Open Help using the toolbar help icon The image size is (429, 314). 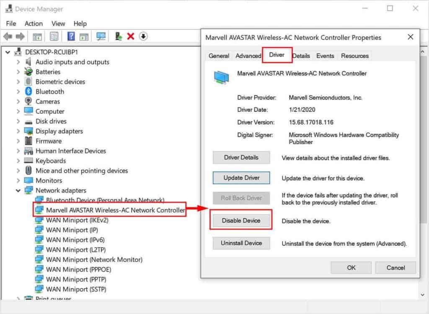(71, 36)
